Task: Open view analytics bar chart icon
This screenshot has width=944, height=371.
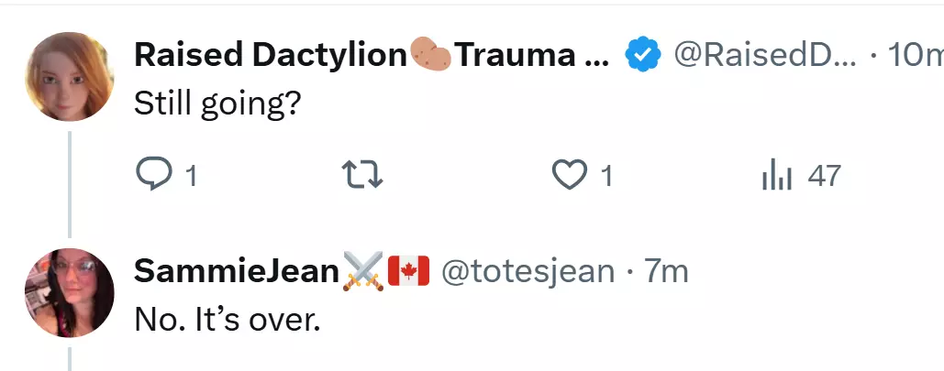Action: coord(777,176)
